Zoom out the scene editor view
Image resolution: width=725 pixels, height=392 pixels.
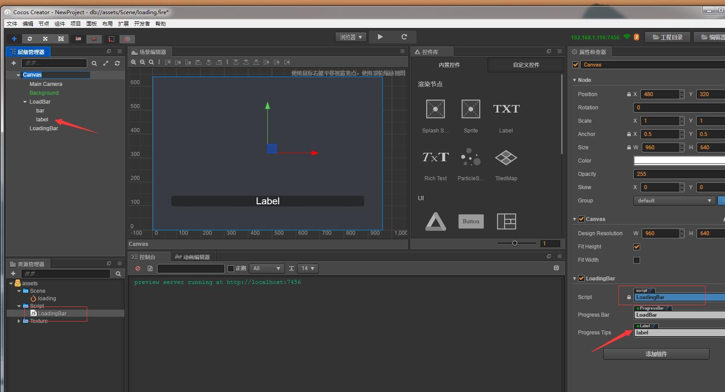[x=143, y=62]
